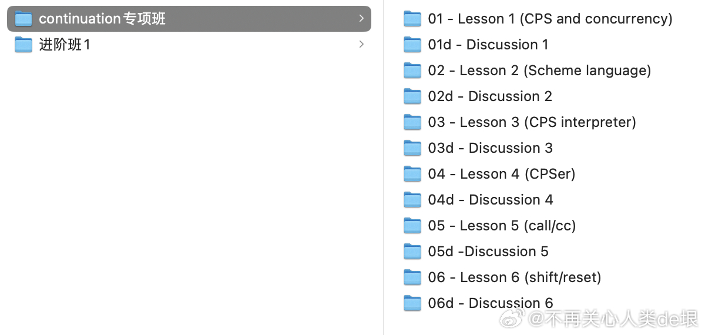The image size is (705, 335).
Task: Select the 04d - Discussion 4 folder name
Action: 490,200
